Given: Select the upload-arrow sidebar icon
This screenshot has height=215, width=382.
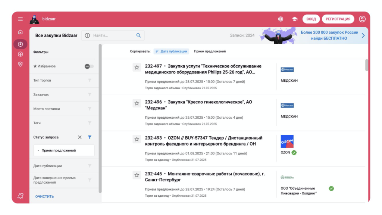Looking at the screenshot, I should pyautogui.click(x=21, y=54).
